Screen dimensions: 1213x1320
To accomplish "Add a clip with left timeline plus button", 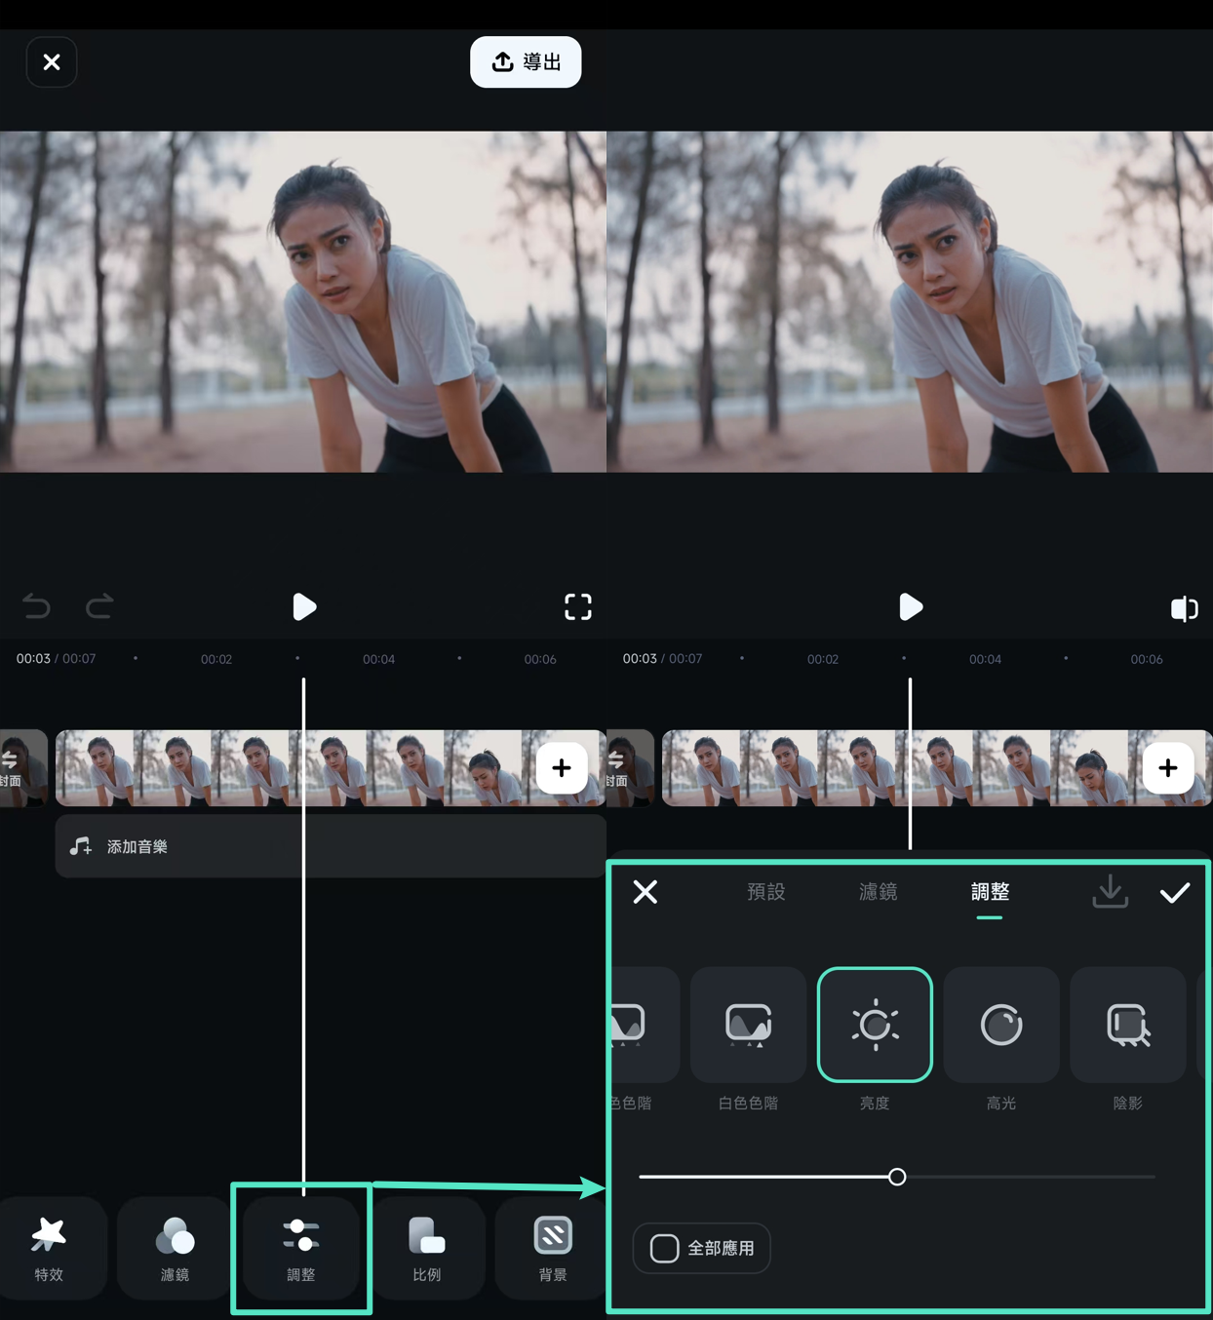I will [x=562, y=768].
